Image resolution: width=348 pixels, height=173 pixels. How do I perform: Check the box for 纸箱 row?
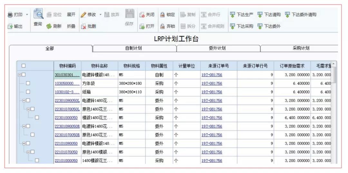click(28, 91)
